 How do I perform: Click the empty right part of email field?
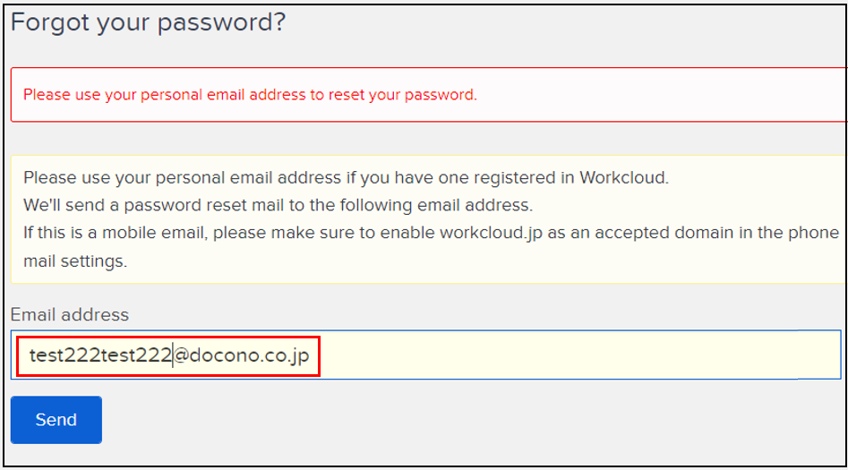pyautogui.click(x=582, y=355)
